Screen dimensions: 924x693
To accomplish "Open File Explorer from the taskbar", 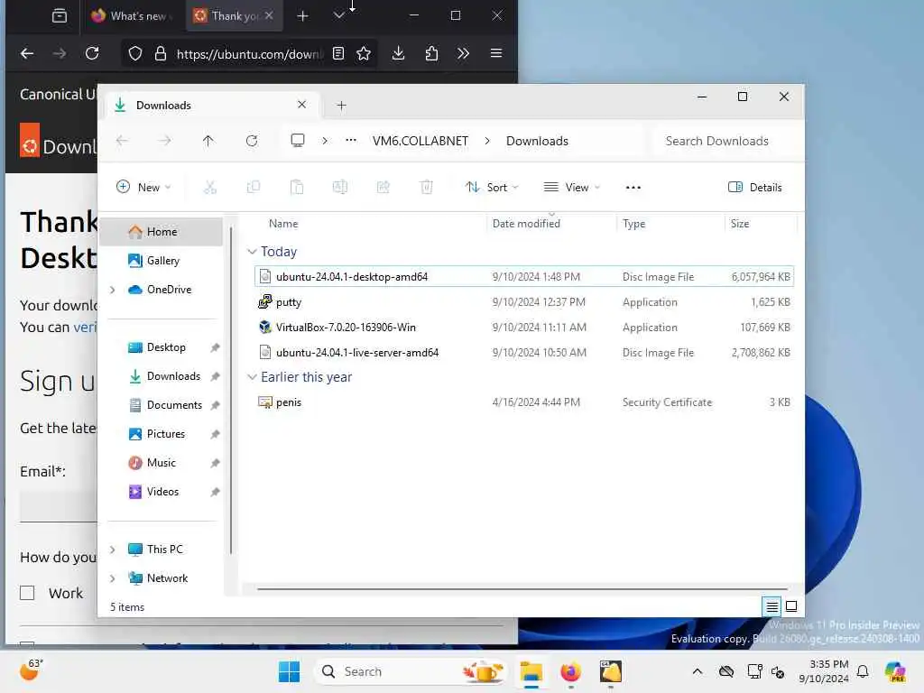I will [x=531, y=671].
